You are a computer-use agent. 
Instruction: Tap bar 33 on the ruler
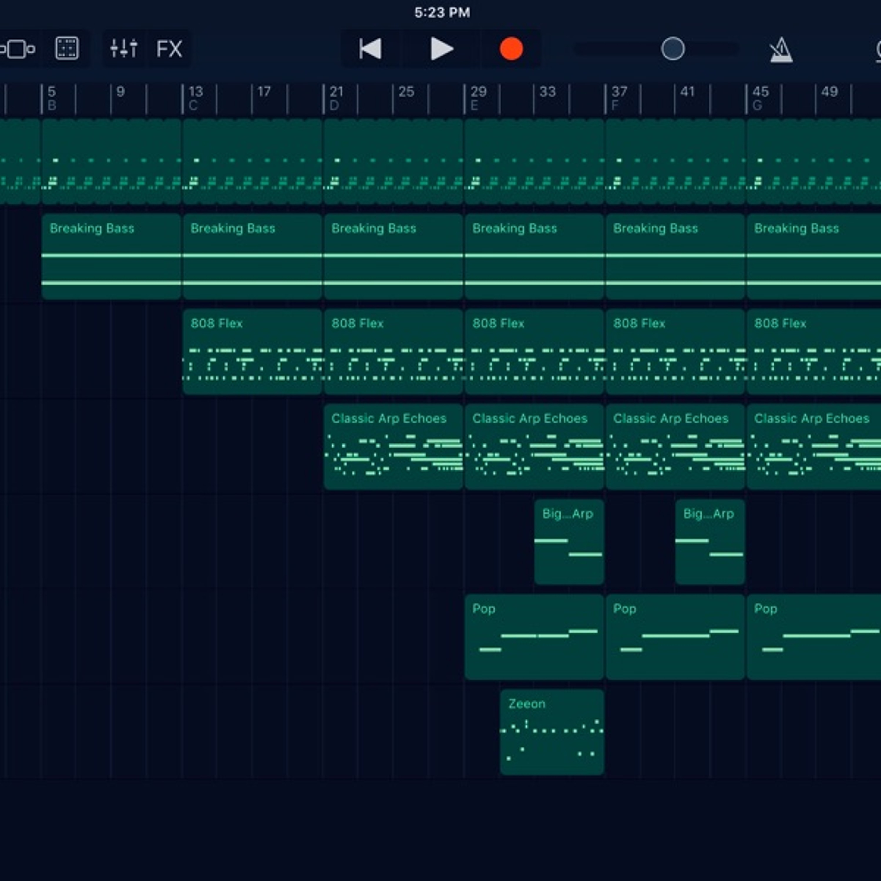[548, 92]
